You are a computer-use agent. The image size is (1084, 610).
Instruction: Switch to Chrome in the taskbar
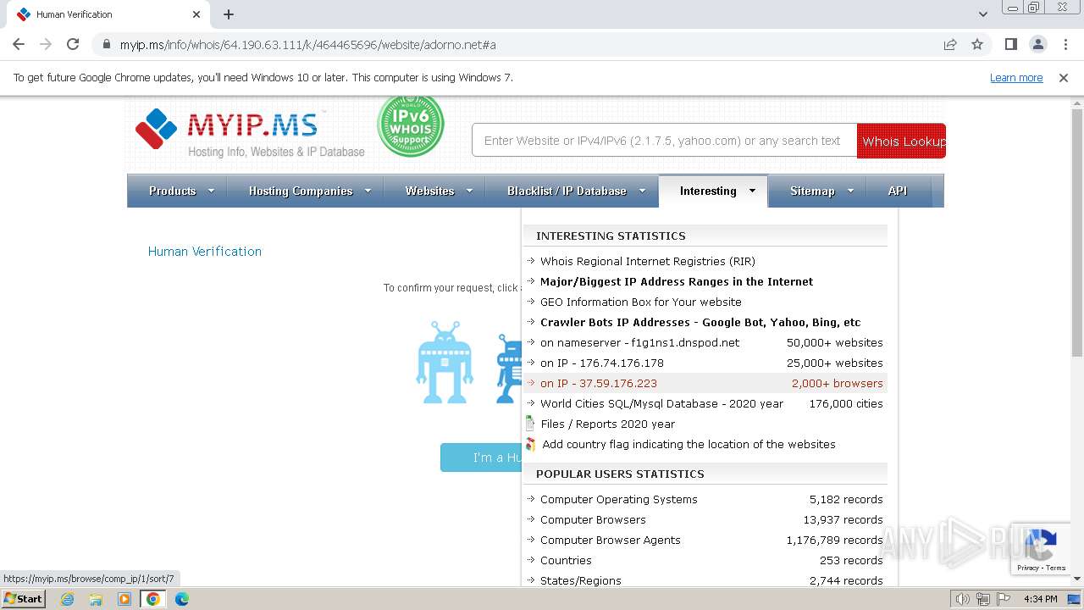tap(152, 599)
